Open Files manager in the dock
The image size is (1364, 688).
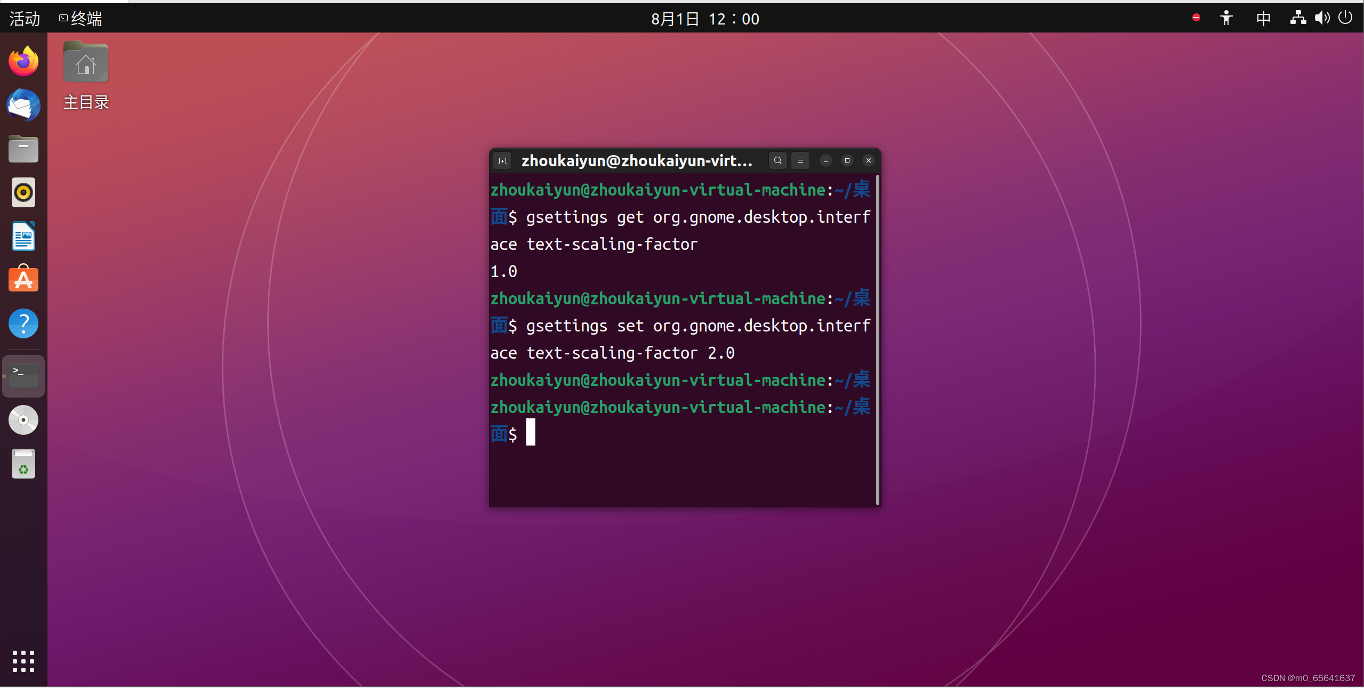pyautogui.click(x=23, y=149)
